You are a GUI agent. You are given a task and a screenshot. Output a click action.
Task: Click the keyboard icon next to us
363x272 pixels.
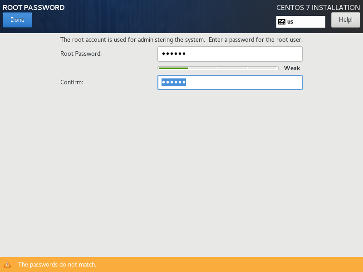click(282, 22)
